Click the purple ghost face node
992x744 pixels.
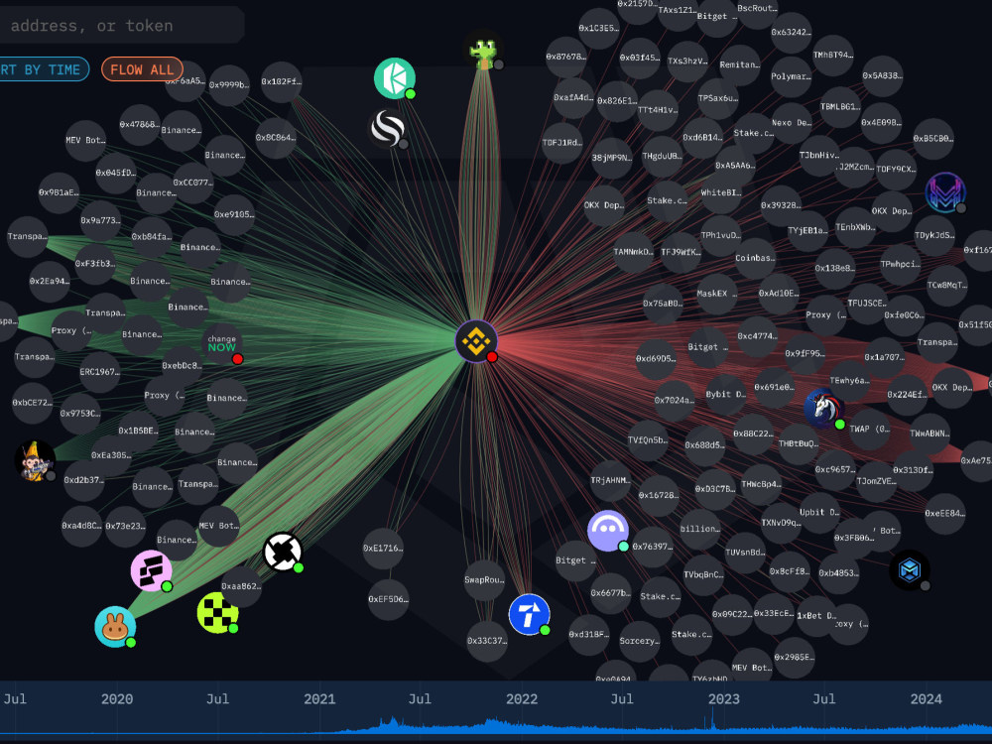[x=608, y=531]
